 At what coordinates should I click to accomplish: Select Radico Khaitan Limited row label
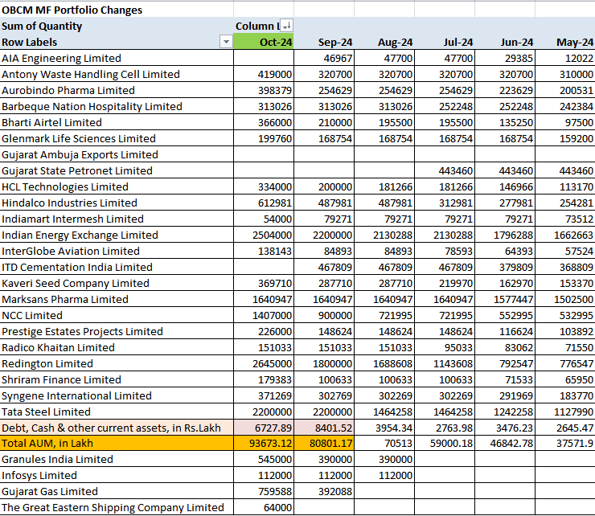[x=58, y=347]
